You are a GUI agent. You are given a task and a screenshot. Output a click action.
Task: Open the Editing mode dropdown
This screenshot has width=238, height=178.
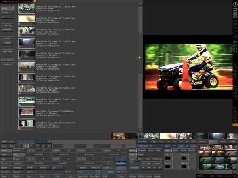[6, 150]
